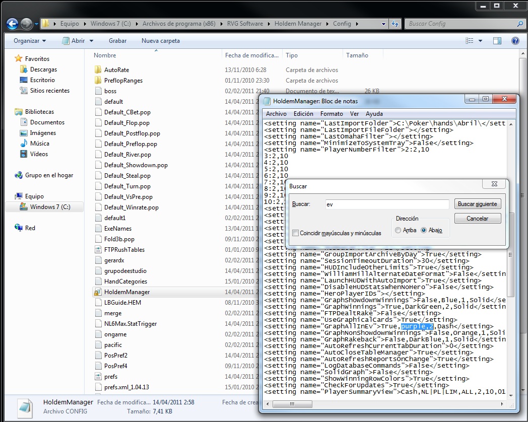Click the Favoritos star icon
This screenshot has width=528, height=422.
pos(19,58)
